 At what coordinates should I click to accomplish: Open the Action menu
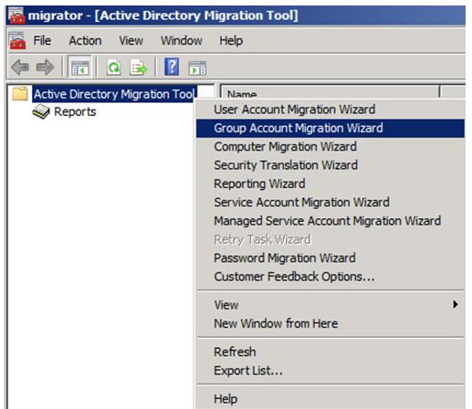point(85,40)
